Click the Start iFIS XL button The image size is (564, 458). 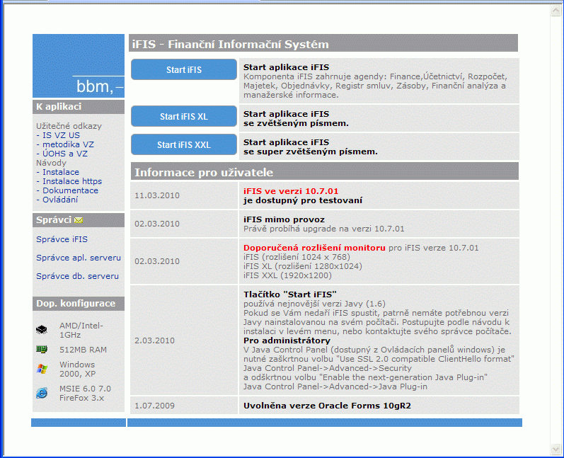[x=184, y=116]
